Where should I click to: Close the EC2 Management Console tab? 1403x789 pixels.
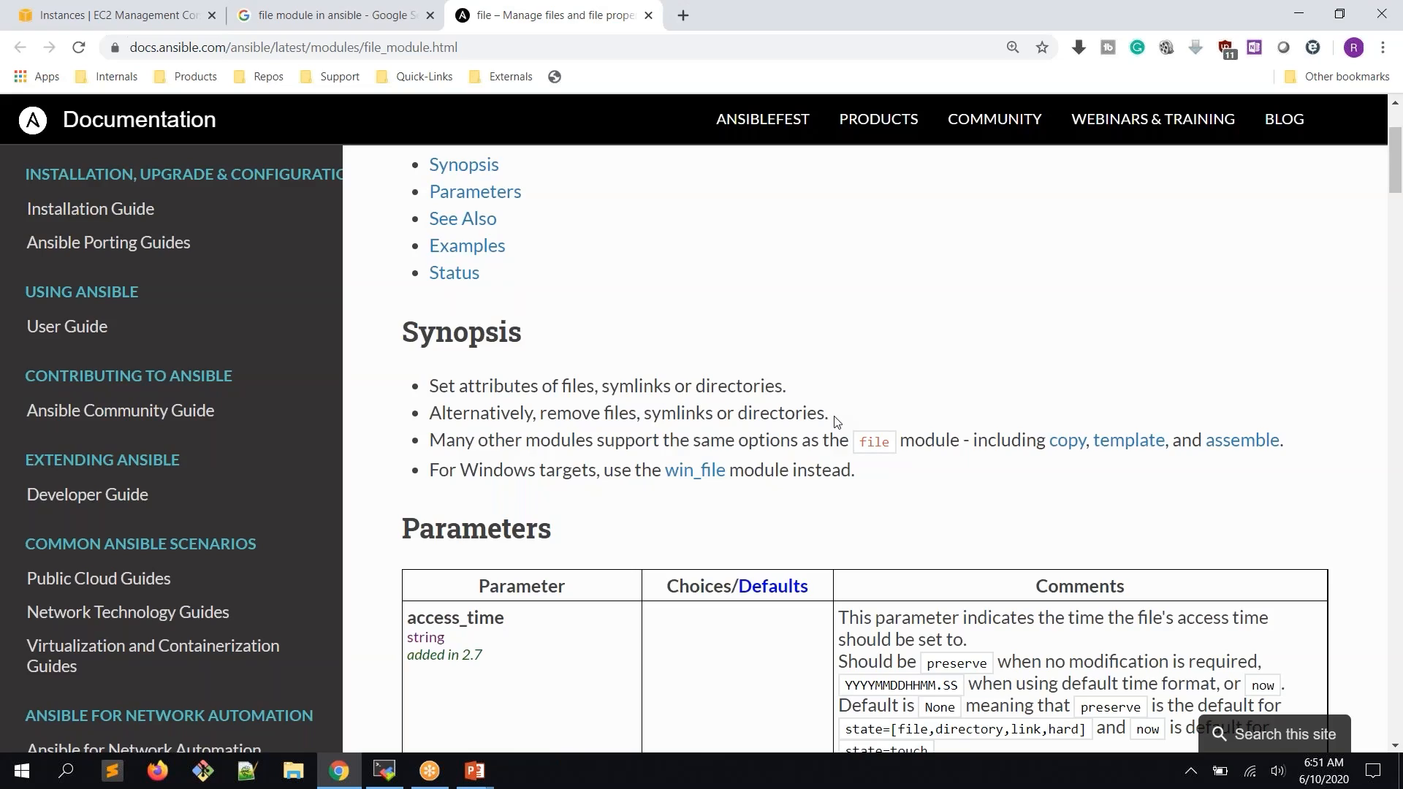coord(212,15)
